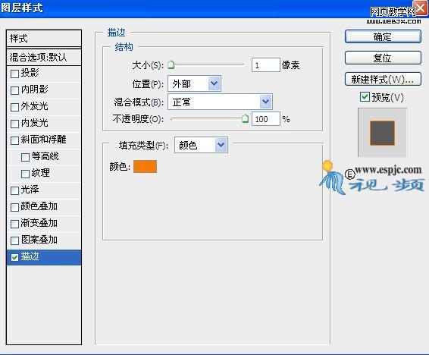Toggle the 纹理 checkbox
429x355 pixels.
pos(25,174)
